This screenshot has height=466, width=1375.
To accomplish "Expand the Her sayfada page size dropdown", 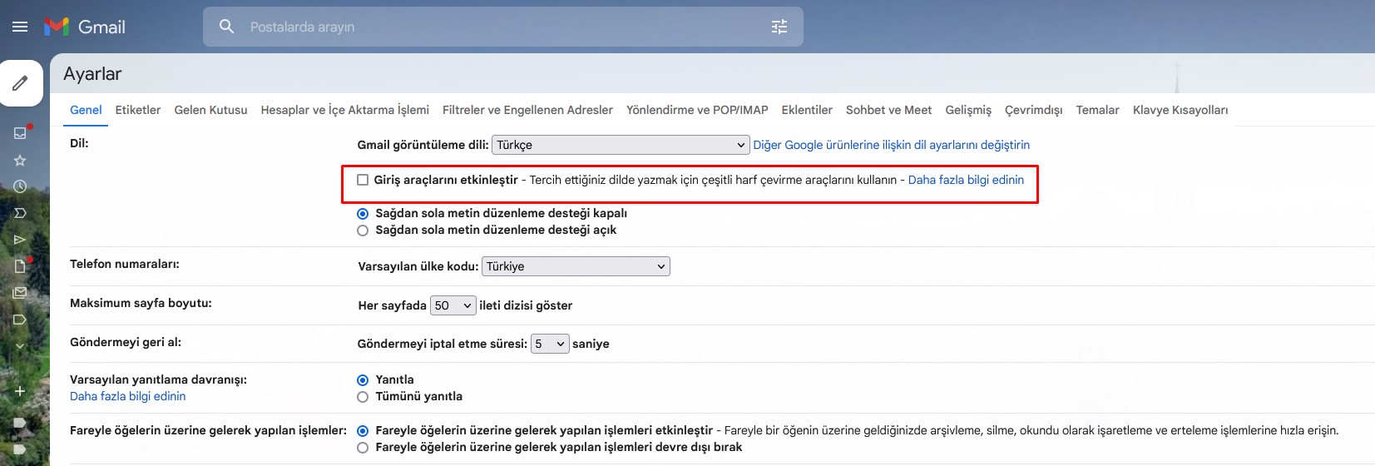I will 453,305.
